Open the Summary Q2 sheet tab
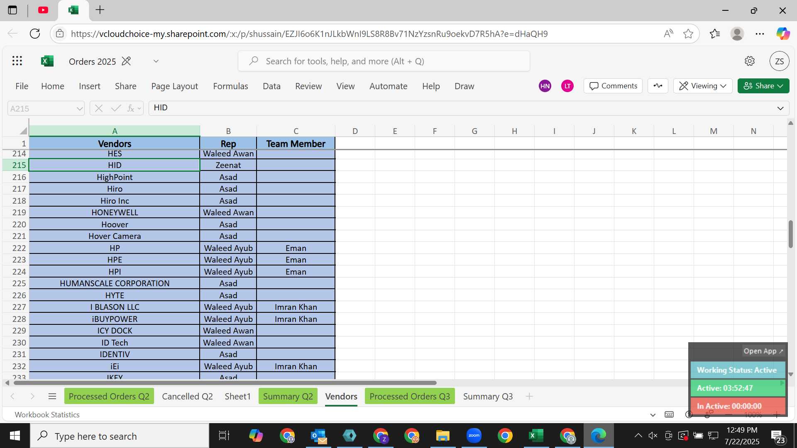 pos(288,396)
